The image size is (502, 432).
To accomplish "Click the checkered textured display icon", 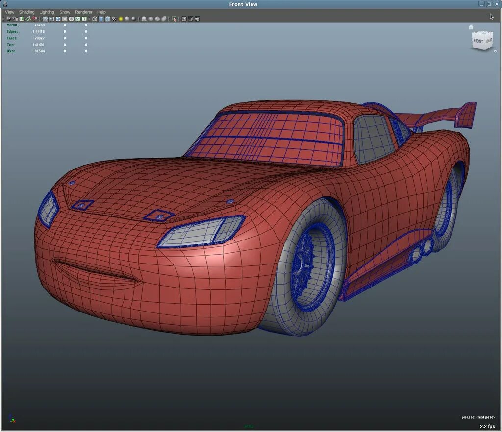I will click(114, 19).
